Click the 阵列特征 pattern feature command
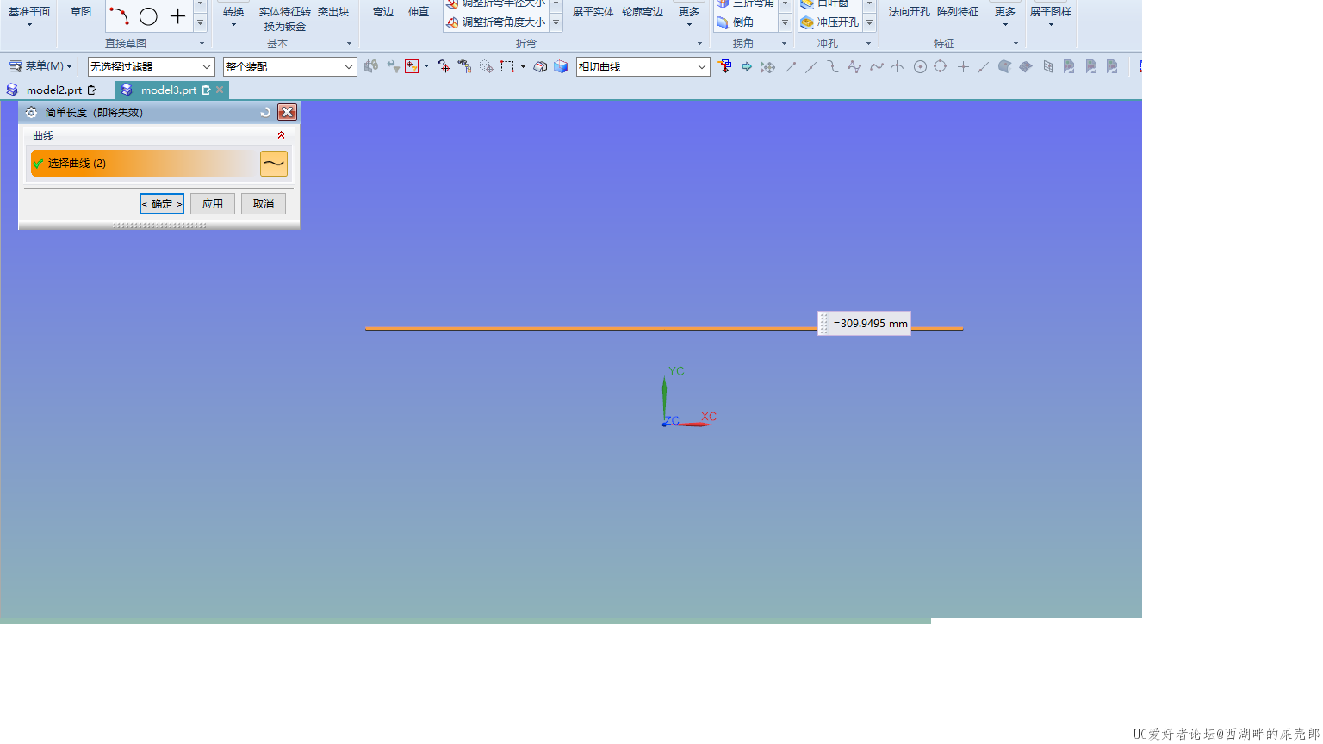This screenshot has width=1323, height=744. [958, 12]
